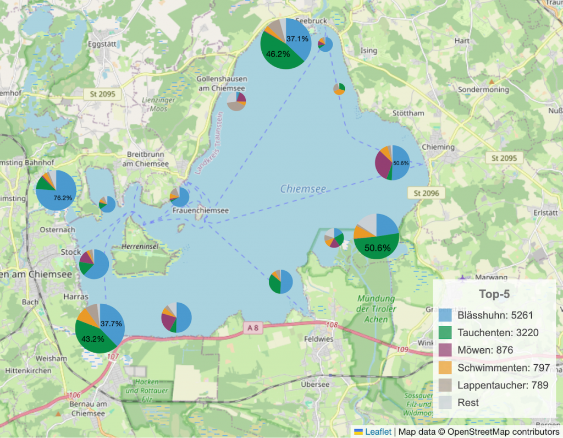Click the green Tauchenten legend swatch

[445, 332]
